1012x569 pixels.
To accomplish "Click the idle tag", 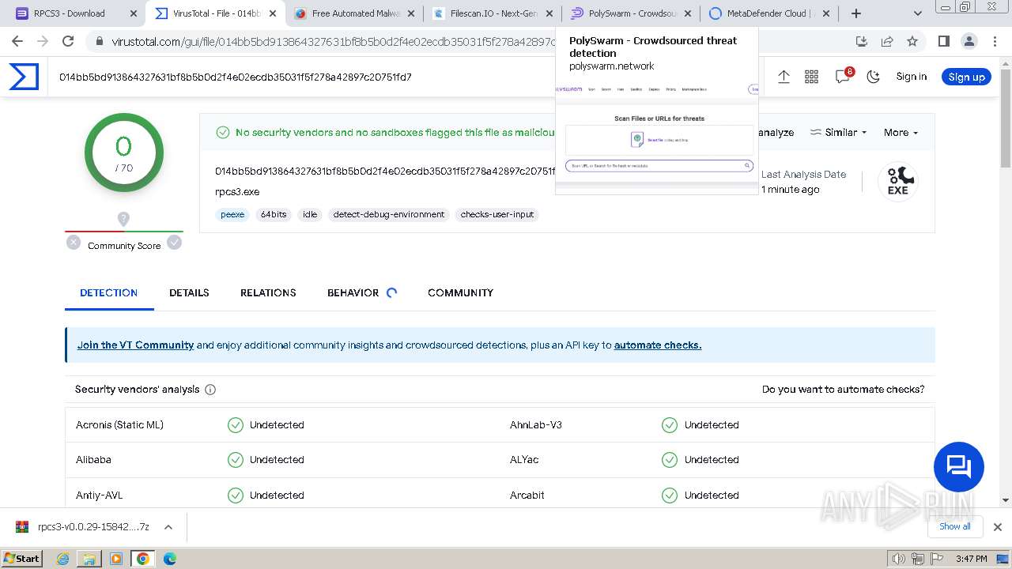I will point(310,214).
